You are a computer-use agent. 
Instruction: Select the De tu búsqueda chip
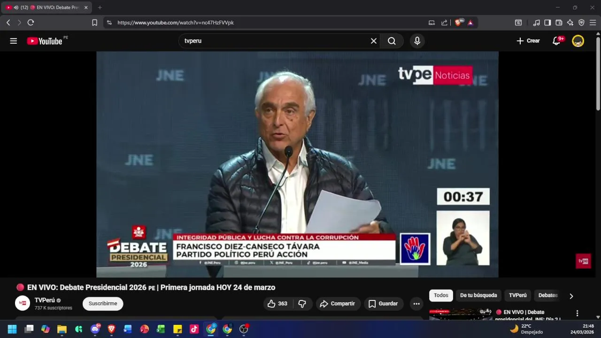478,295
